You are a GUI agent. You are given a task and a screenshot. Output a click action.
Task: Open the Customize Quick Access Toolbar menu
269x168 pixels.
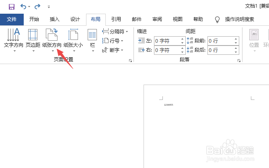(x=49, y=7)
